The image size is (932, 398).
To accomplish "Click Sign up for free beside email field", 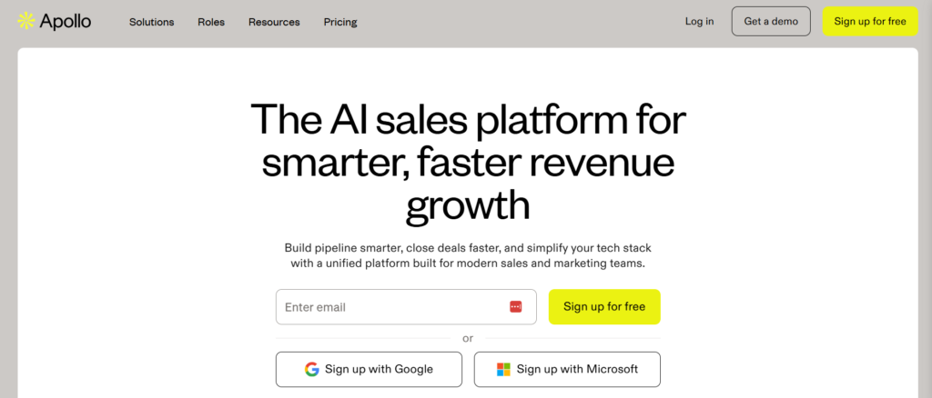I will (604, 307).
